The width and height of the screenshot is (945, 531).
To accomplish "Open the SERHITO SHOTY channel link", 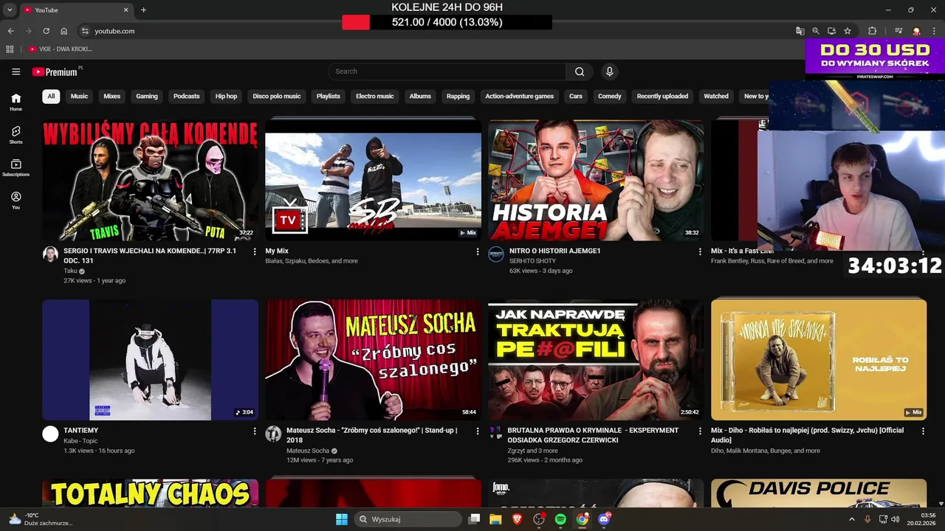I will (x=532, y=261).
